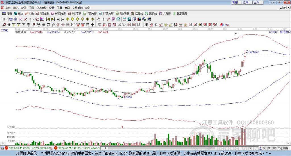Open the 工具 menu

(59, 8)
